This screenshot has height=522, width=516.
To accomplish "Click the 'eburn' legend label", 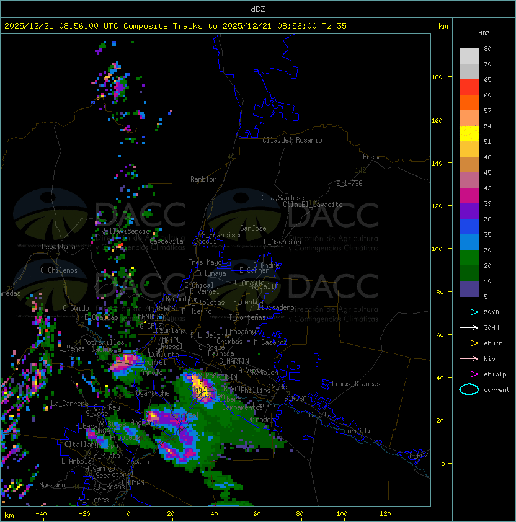I will (493, 343).
